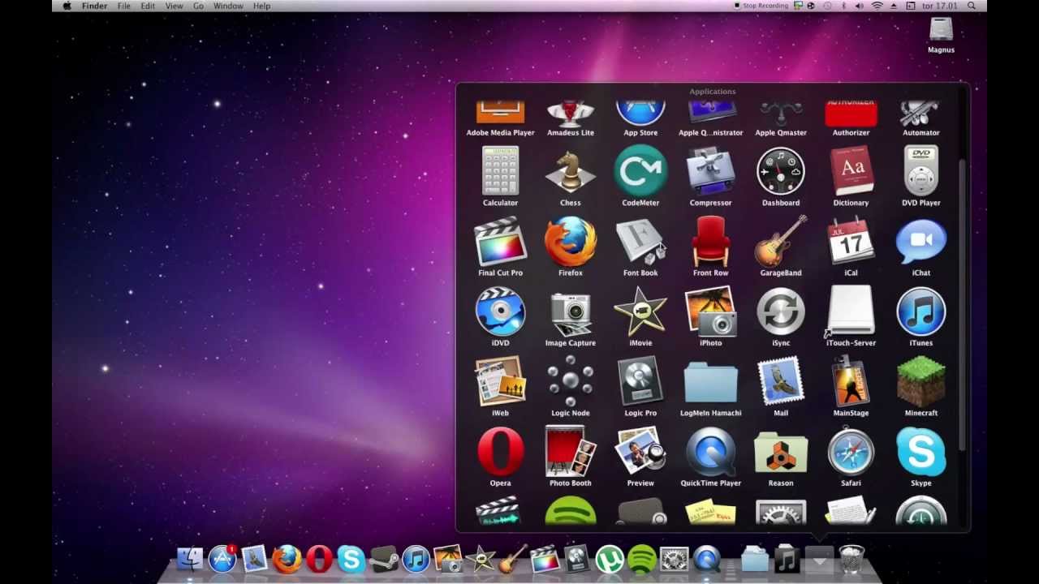Launch Chess from the Applications stack
1039x584 pixels.
570,172
